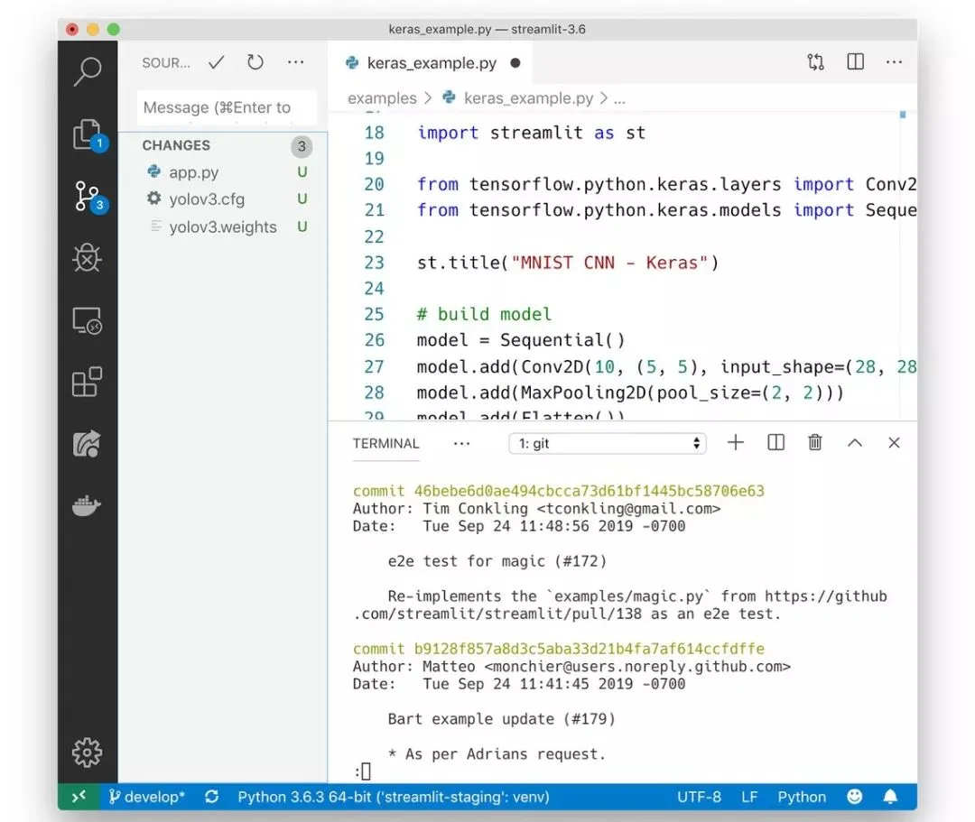Click keras_example.py breadcrumb item
975x822 pixels.
(x=528, y=98)
